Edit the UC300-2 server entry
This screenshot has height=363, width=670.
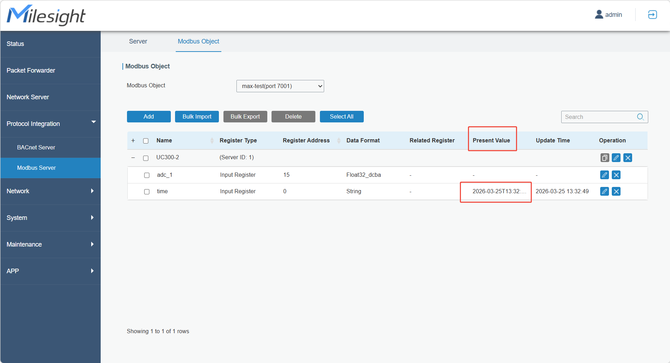(x=616, y=158)
